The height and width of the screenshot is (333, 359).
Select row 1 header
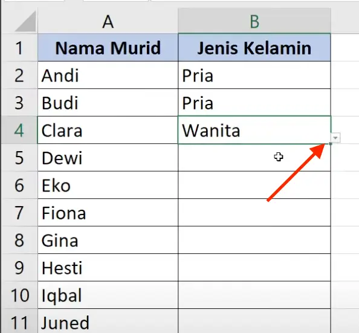click(19, 47)
